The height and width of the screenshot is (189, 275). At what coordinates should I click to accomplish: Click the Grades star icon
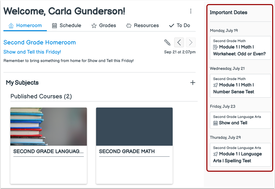pos(94,26)
